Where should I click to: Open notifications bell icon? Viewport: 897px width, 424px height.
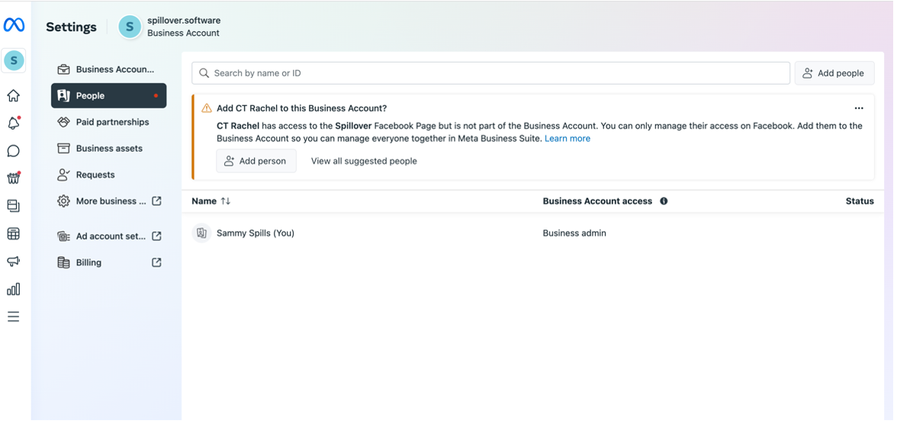pyautogui.click(x=13, y=123)
